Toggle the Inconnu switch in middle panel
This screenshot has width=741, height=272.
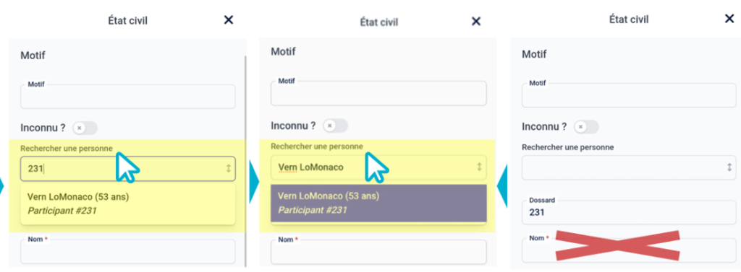(336, 126)
